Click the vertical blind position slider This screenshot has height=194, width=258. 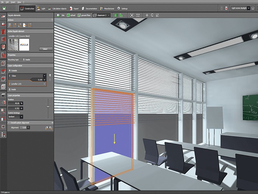click(x=48, y=106)
